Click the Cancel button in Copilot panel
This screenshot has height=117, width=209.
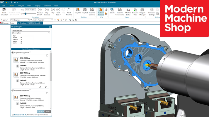point(40,111)
